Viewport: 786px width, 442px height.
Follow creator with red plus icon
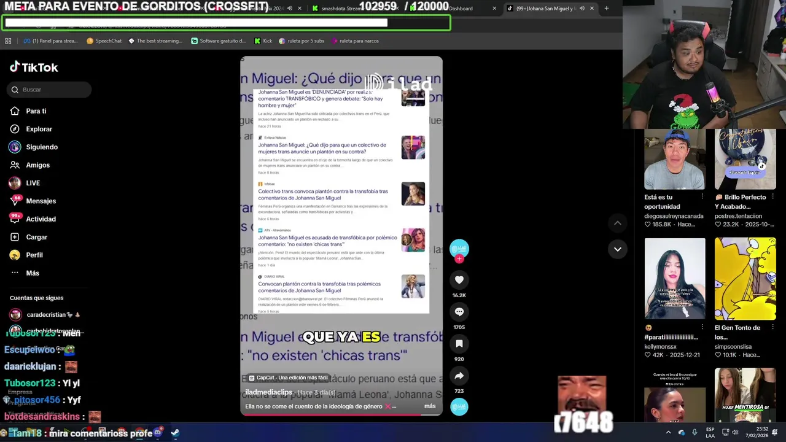point(459,259)
